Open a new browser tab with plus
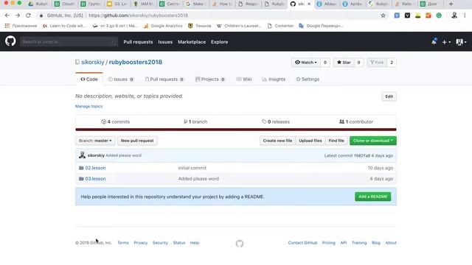Viewport: 472px width, 265px height. pyautogui.click(x=451, y=4)
